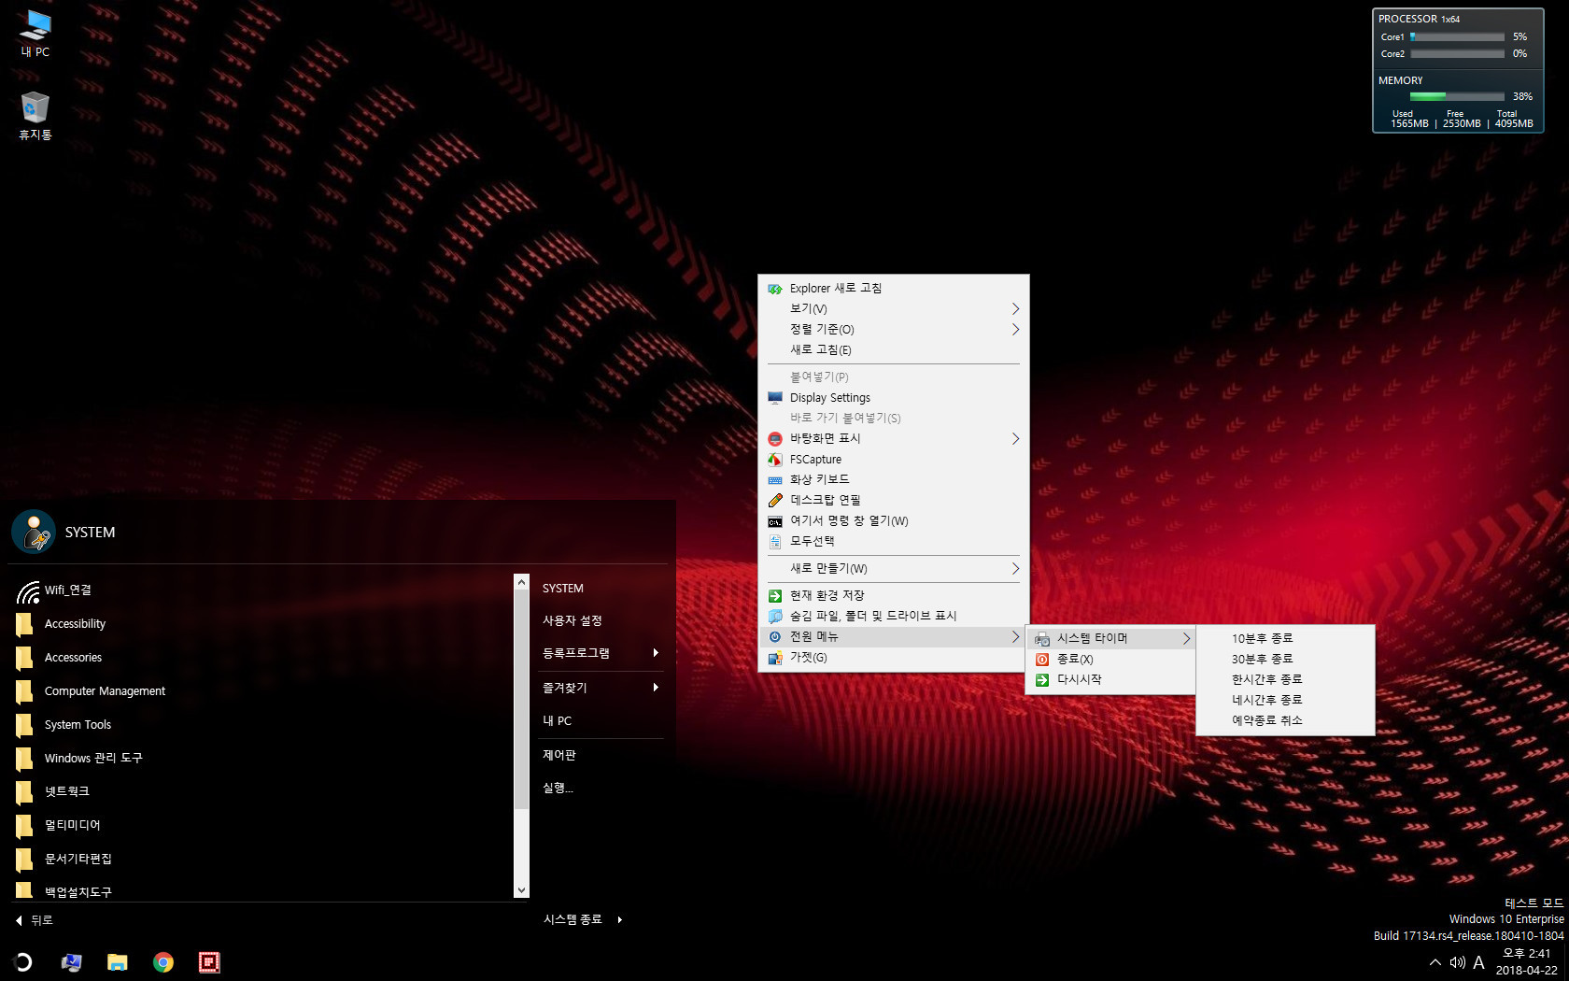Open 사용자 설정 in start menu

[x=572, y=621]
